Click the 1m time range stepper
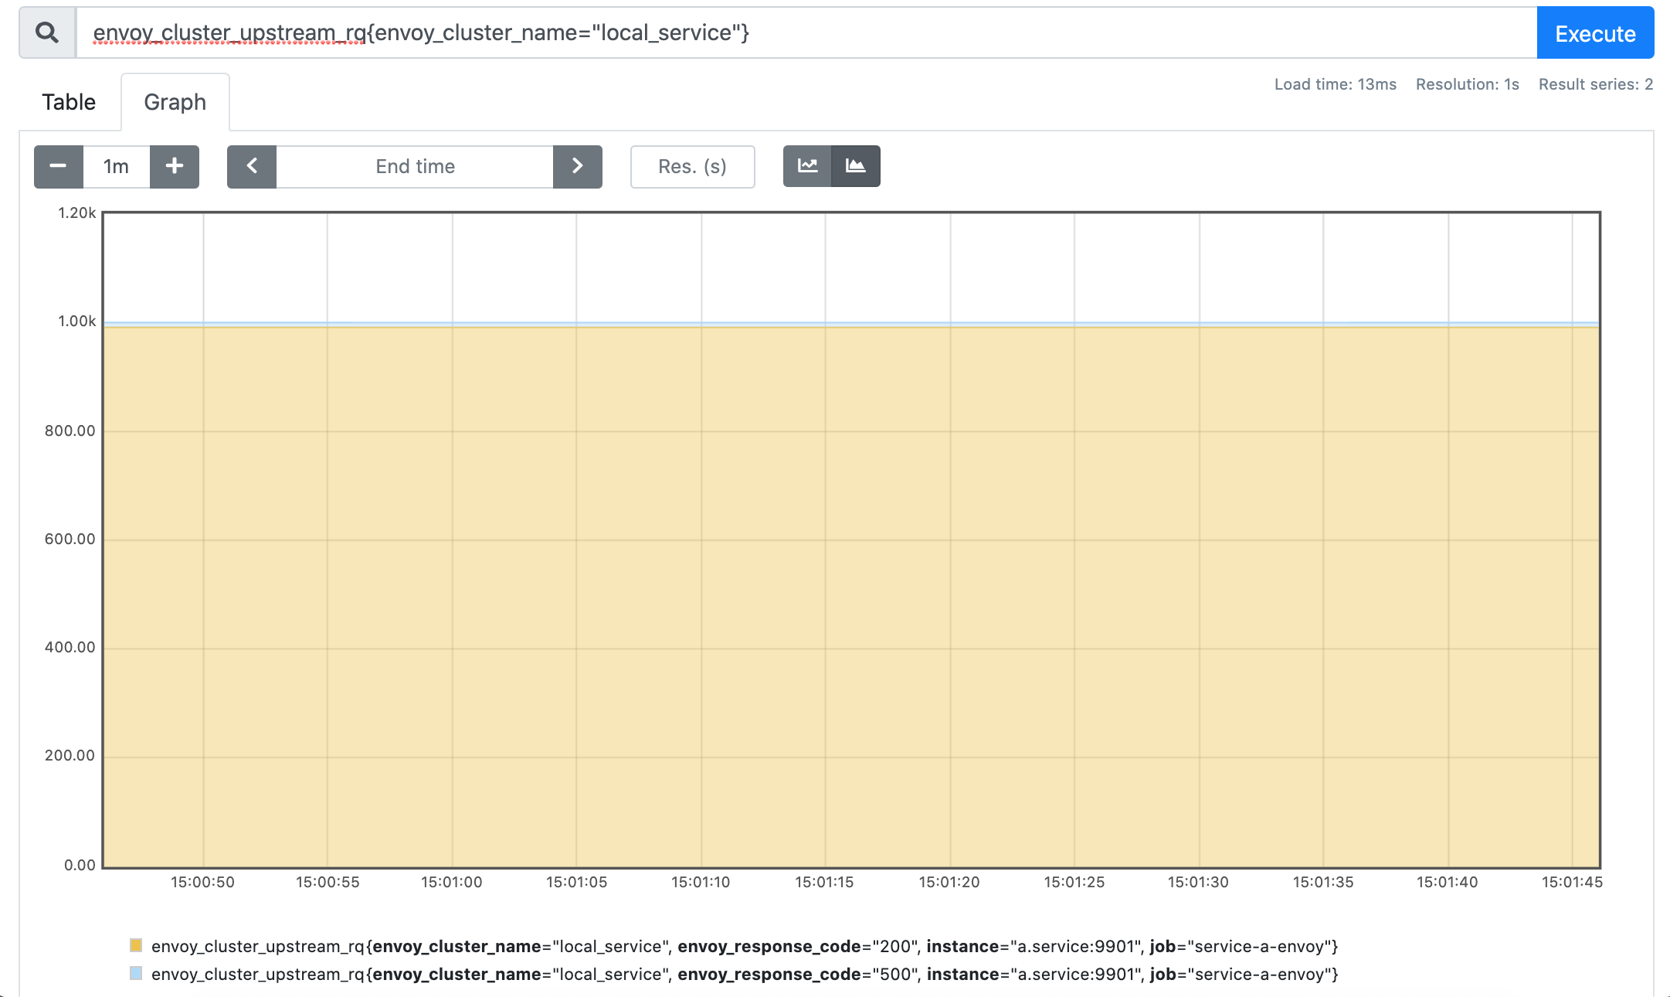This screenshot has width=1670, height=997. pos(115,166)
